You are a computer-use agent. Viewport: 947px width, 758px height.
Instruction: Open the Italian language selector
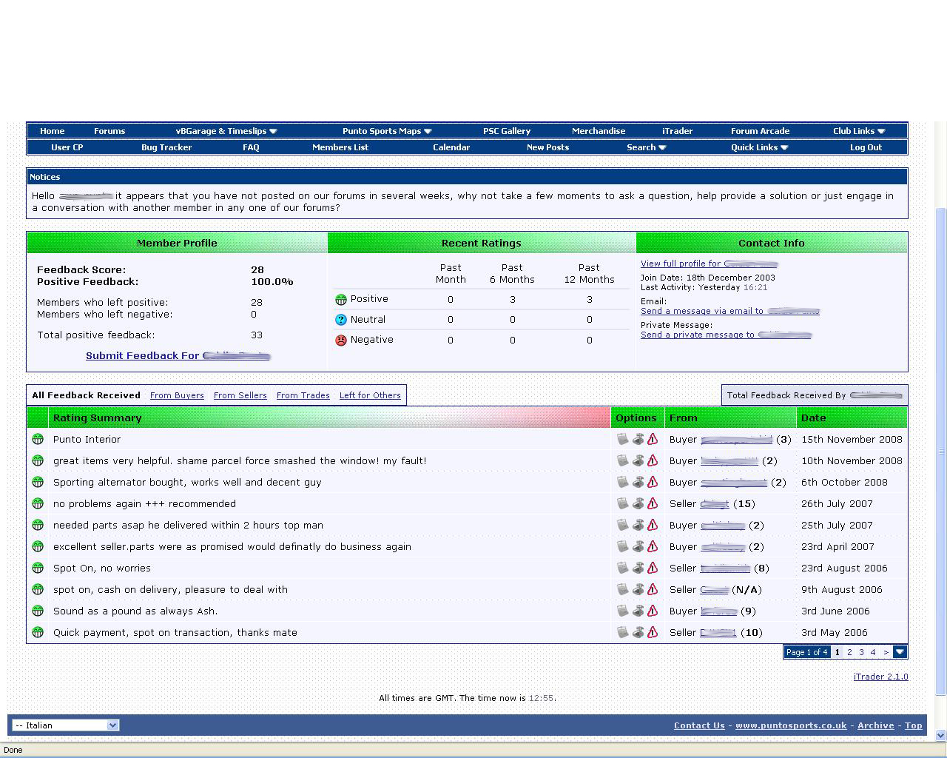(x=66, y=725)
